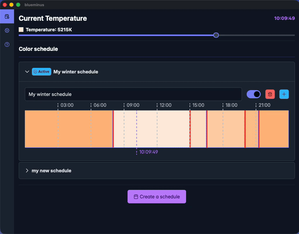The width and height of the screenshot is (299, 234).
Task: Select the timeline segment around 18:00
Action: coord(226,129)
